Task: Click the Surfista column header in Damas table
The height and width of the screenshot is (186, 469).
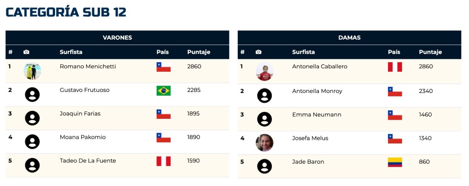Action: tap(304, 52)
